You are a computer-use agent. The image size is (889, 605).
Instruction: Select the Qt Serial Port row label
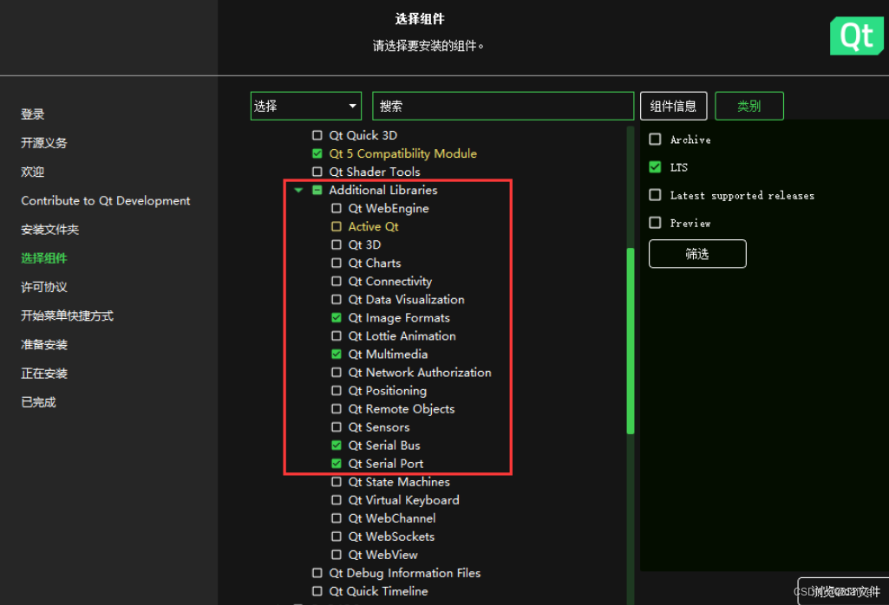coord(386,464)
